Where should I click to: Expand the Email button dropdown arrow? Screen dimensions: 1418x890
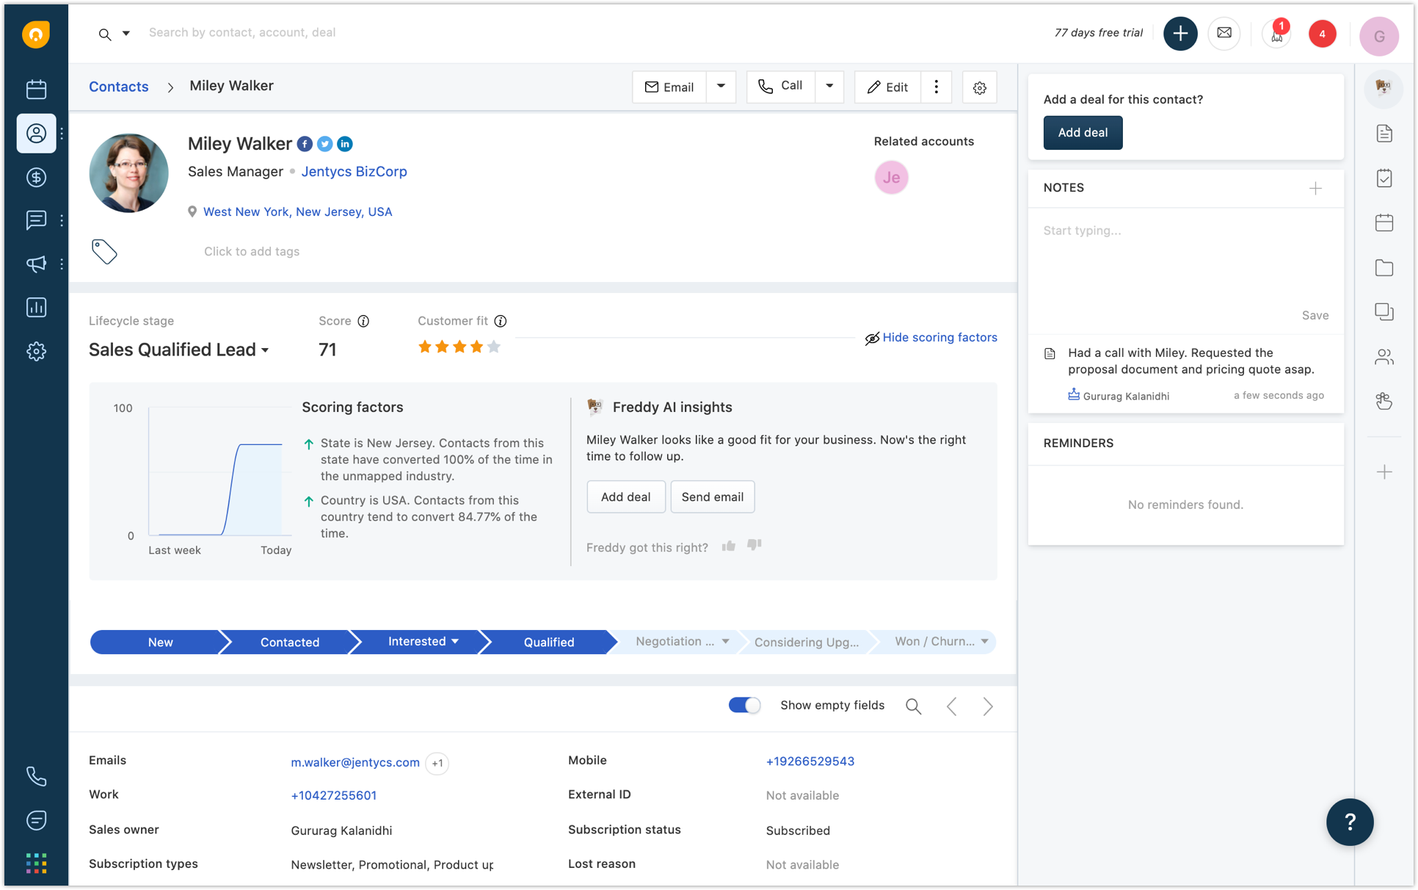pyautogui.click(x=721, y=87)
